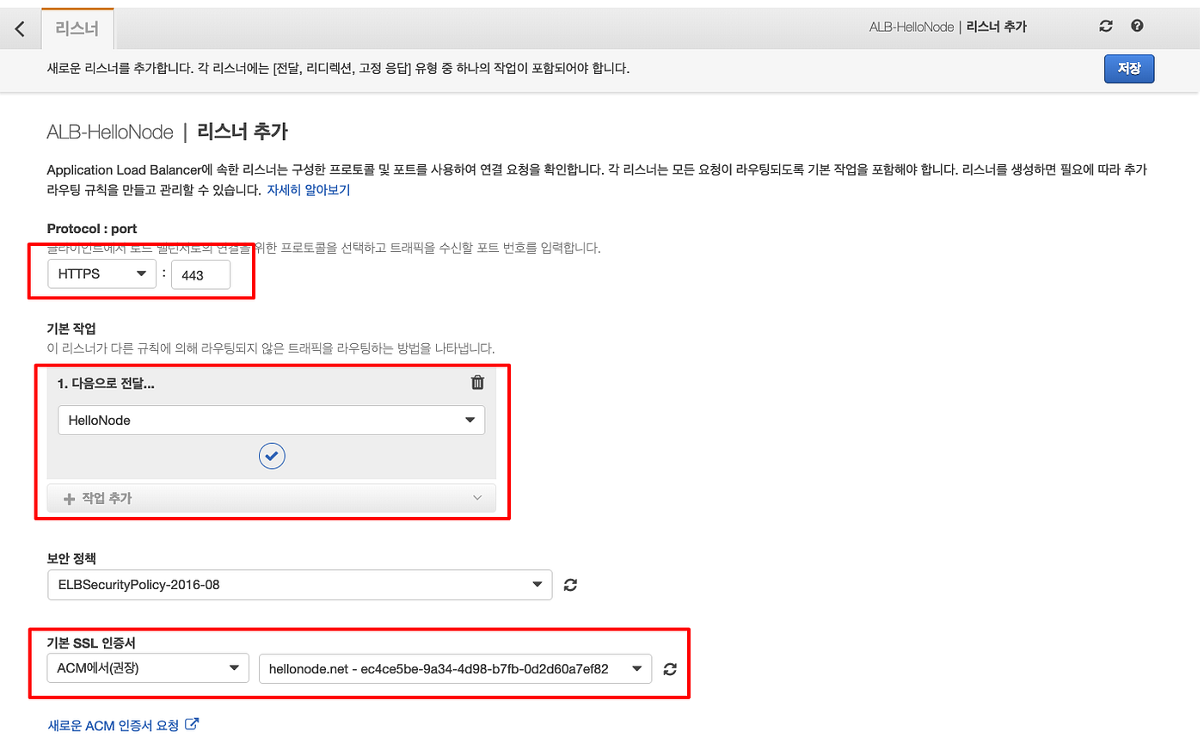Click the external link icon beside ACM 인증서 요청
1204x756 pixels.
[193, 723]
